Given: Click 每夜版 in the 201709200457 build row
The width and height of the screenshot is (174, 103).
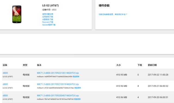Looking at the screenshot, I should point(26,97).
